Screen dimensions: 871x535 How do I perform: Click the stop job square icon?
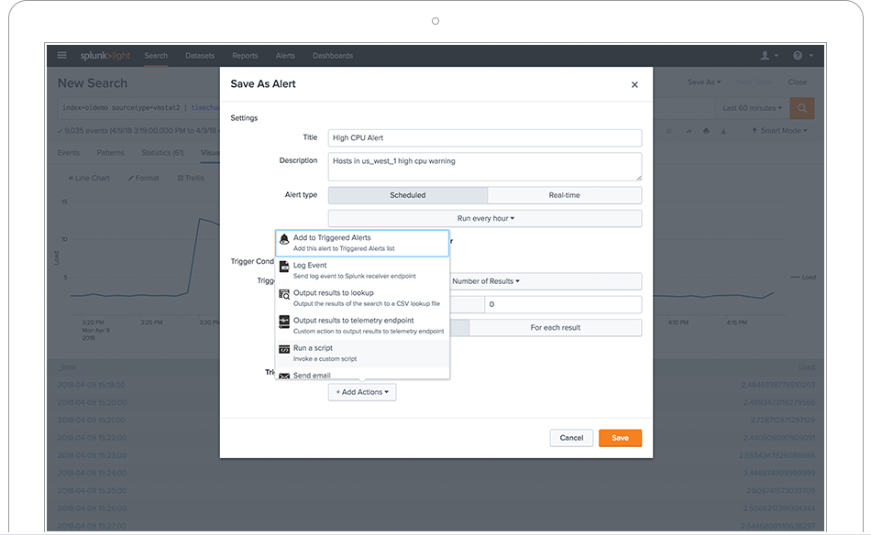click(668, 131)
